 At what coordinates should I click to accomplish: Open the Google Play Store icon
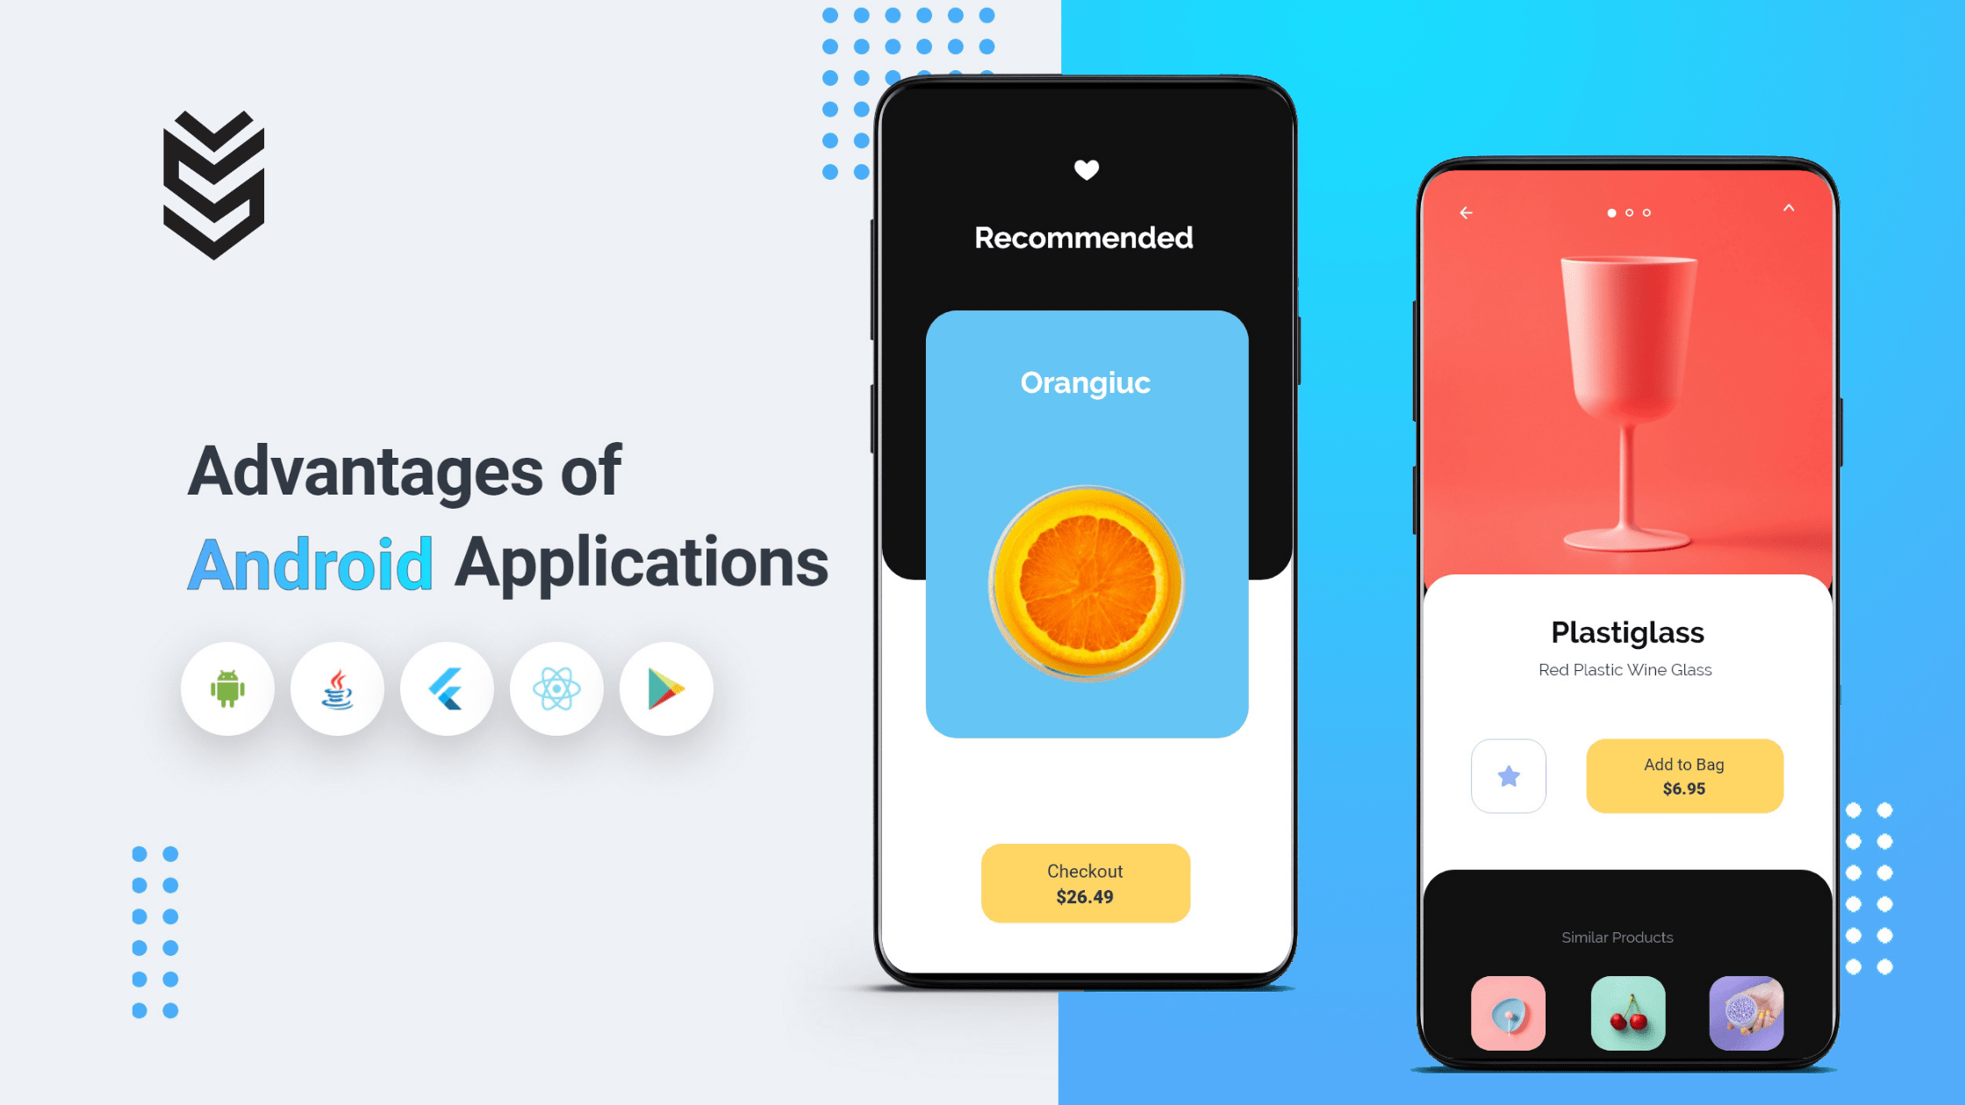click(664, 689)
